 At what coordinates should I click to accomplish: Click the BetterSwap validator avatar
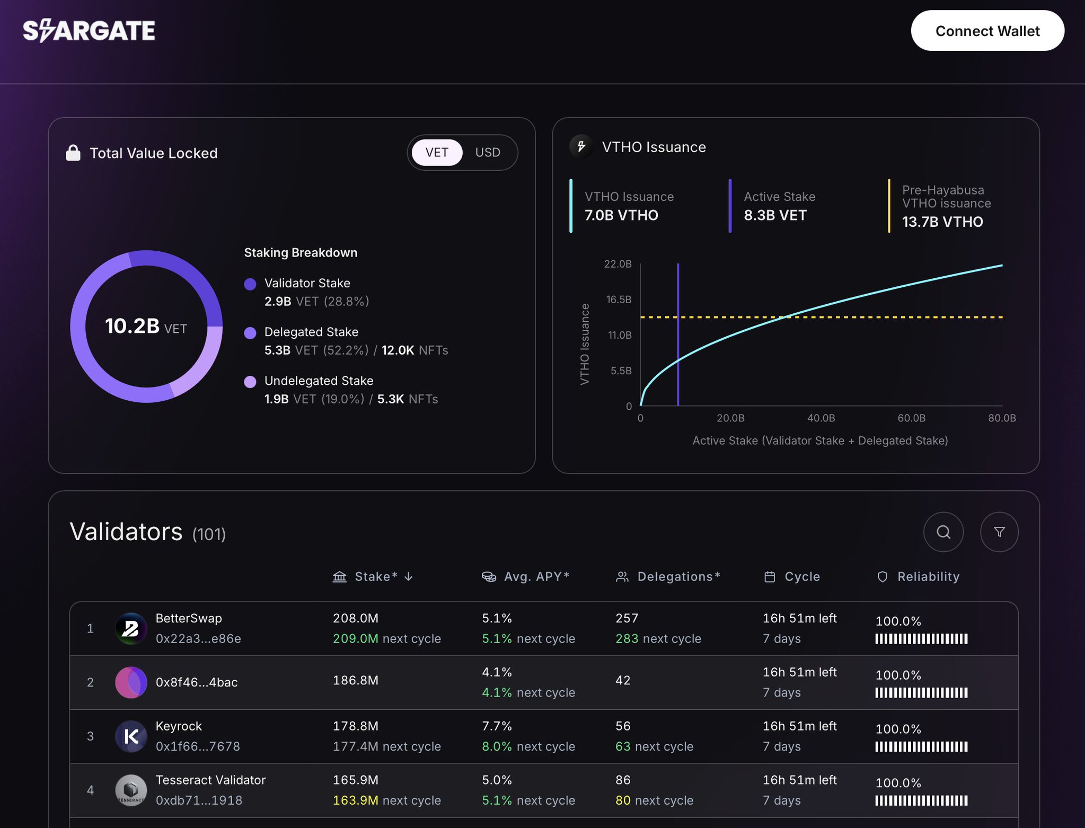click(x=131, y=629)
